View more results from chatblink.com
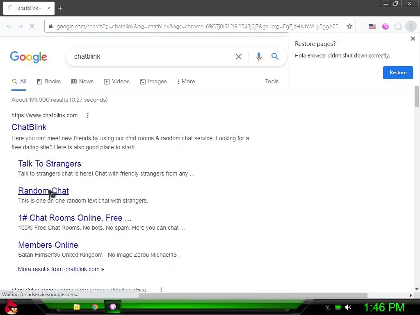The width and height of the screenshot is (420, 315). click(x=61, y=269)
